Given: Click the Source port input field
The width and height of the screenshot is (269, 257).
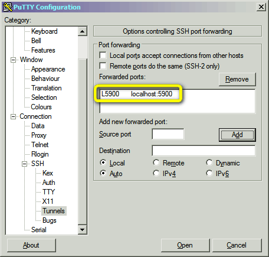Looking at the screenshot, I should click(168, 134).
